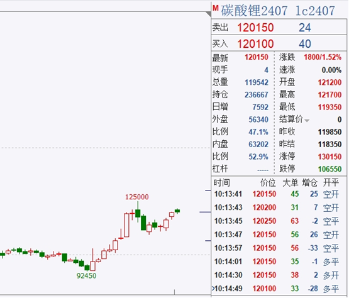The width and height of the screenshot is (349, 298).
Task: Click the last green candlestick on chart
Action: 177,211
